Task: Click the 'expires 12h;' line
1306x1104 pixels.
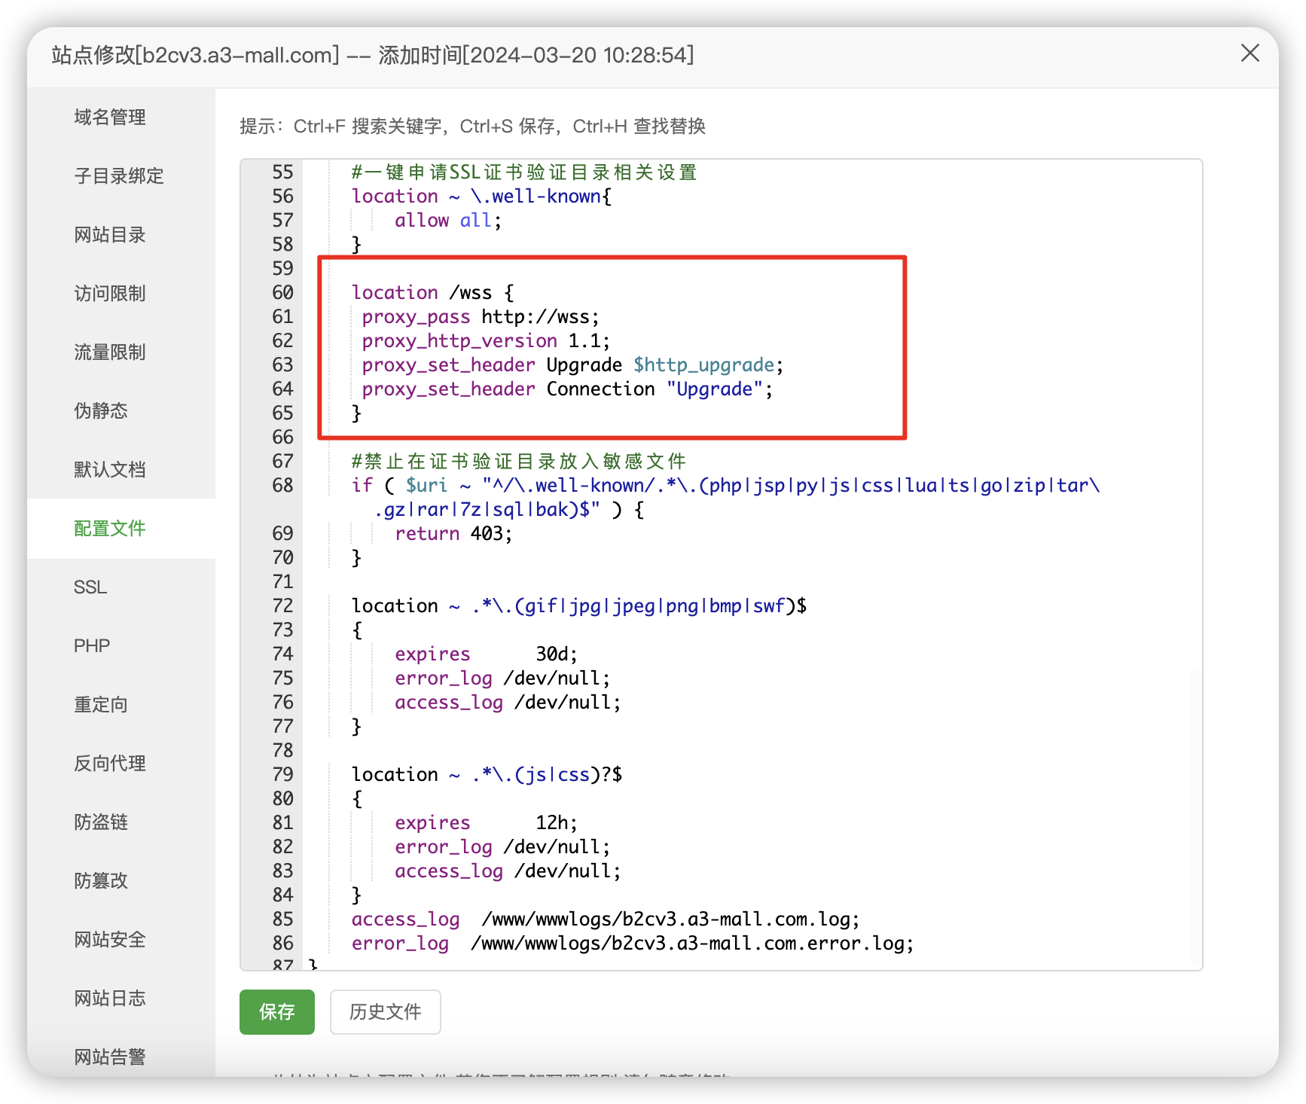Action: point(486,822)
